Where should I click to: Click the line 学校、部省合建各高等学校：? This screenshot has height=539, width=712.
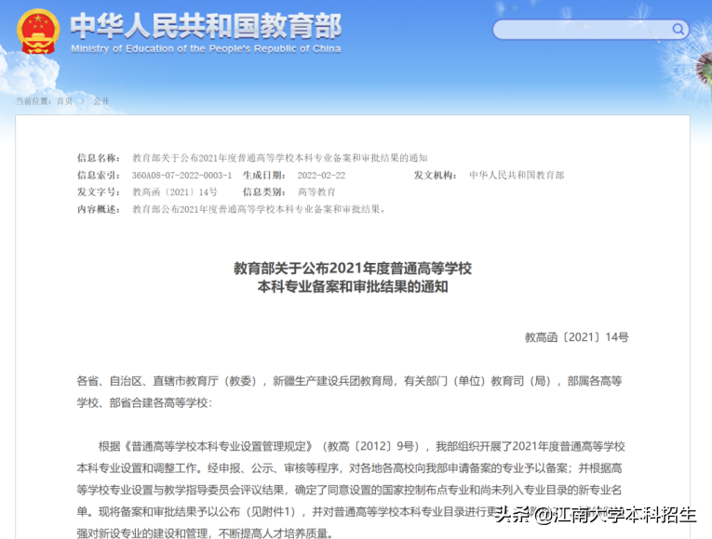[144, 403]
